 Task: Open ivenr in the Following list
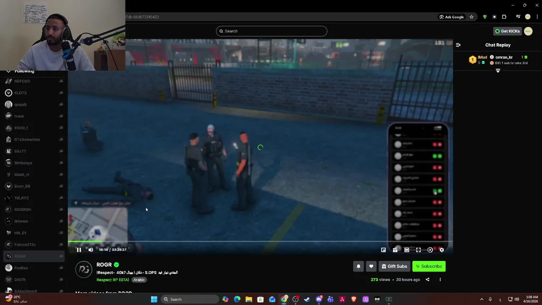click(34, 116)
